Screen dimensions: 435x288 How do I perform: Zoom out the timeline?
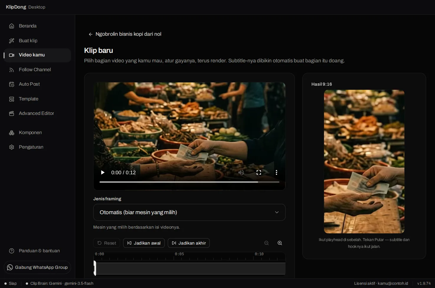(x=266, y=243)
